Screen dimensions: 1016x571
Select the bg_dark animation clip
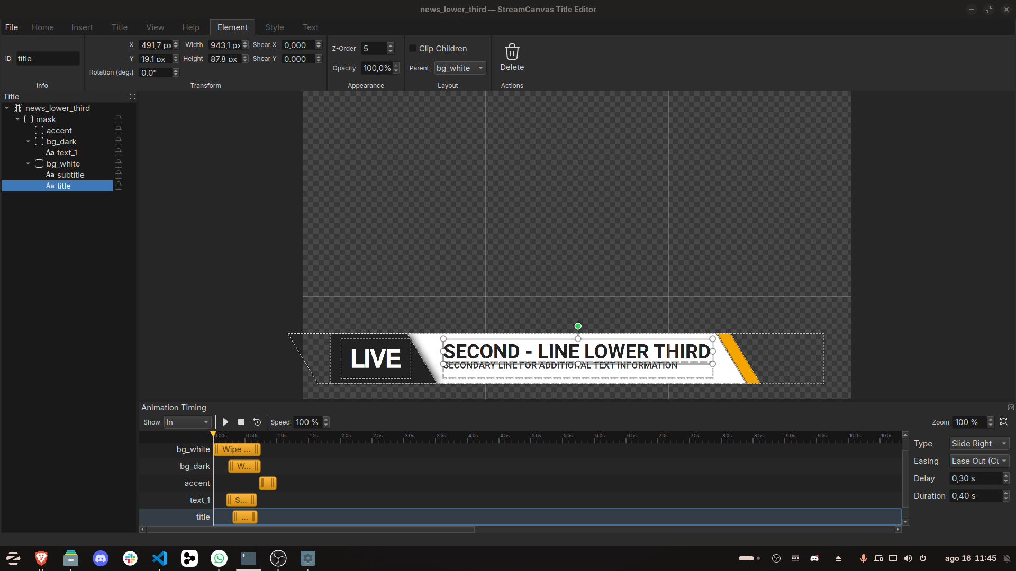[x=244, y=466]
